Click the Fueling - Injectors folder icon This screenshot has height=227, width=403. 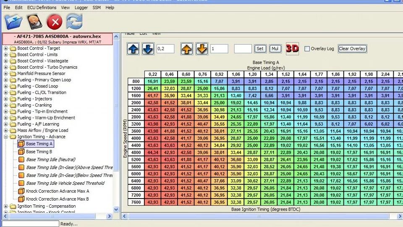click(x=13, y=99)
